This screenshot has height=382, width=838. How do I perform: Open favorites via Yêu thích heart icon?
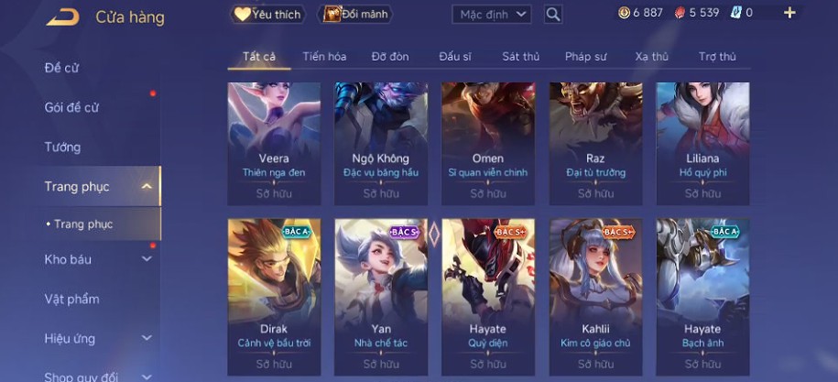click(x=243, y=15)
